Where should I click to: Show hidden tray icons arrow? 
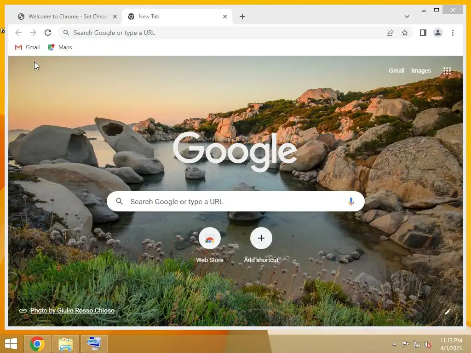tap(394, 344)
